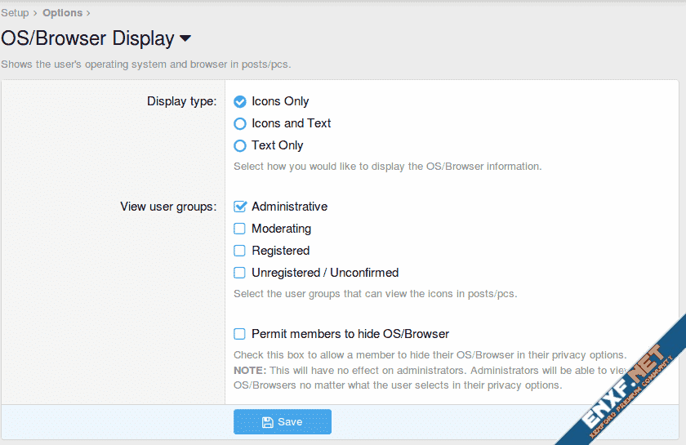Click the "View user groups:" field label
686x445 pixels.
click(x=168, y=207)
